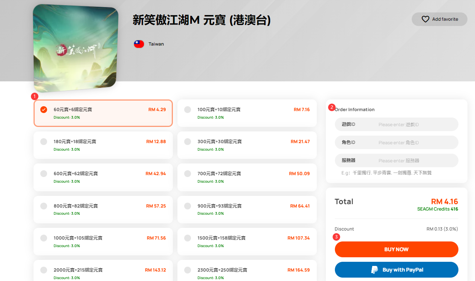Click the 新笑傲江湖M 元寶 (港澳台) title
The height and width of the screenshot is (281, 475).
coord(202,20)
